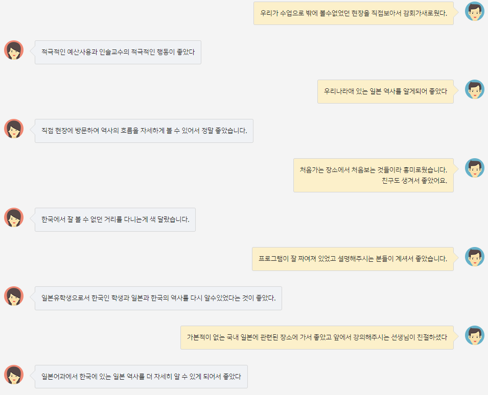Viewport: 488px width, 395px height.
Task: Select the '일본유학생으로서 한국인 학생과' bubble
Action: click(x=158, y=299)
